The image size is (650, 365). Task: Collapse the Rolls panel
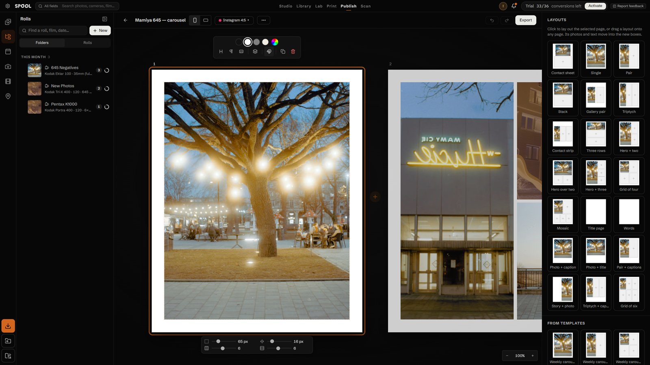coord(104,19)
